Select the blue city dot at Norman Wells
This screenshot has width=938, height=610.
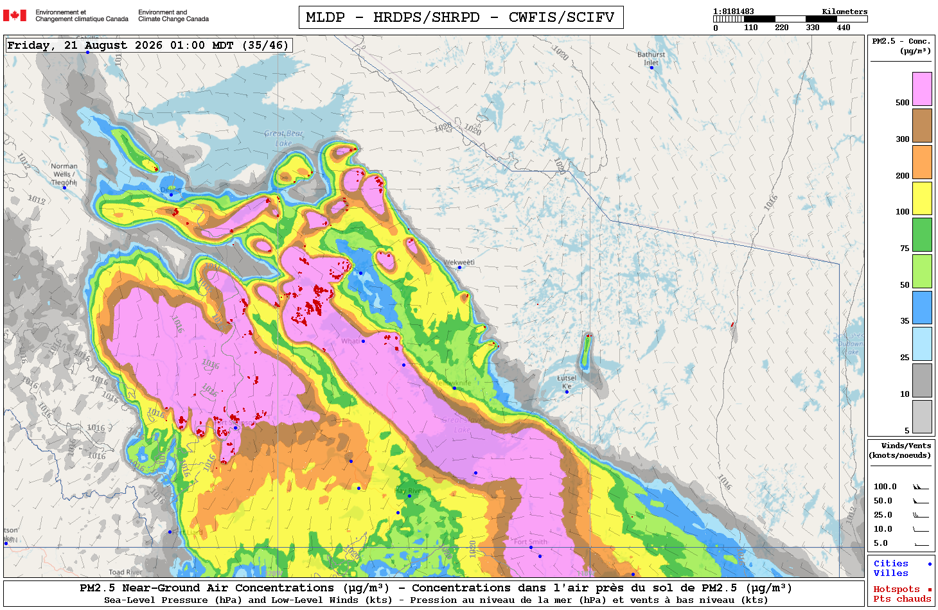(64, 187)
